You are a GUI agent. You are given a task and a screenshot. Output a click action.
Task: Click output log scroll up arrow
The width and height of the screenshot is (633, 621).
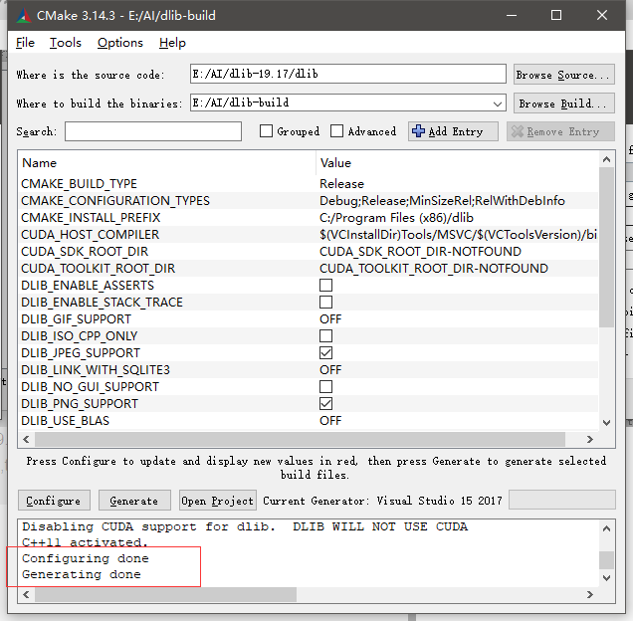(x=606, y=528)
